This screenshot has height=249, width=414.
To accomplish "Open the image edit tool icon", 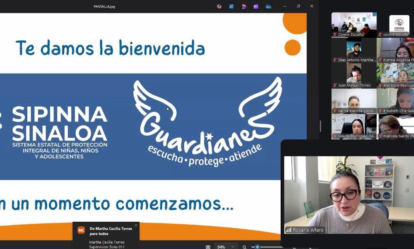I will tap(231, 6).
